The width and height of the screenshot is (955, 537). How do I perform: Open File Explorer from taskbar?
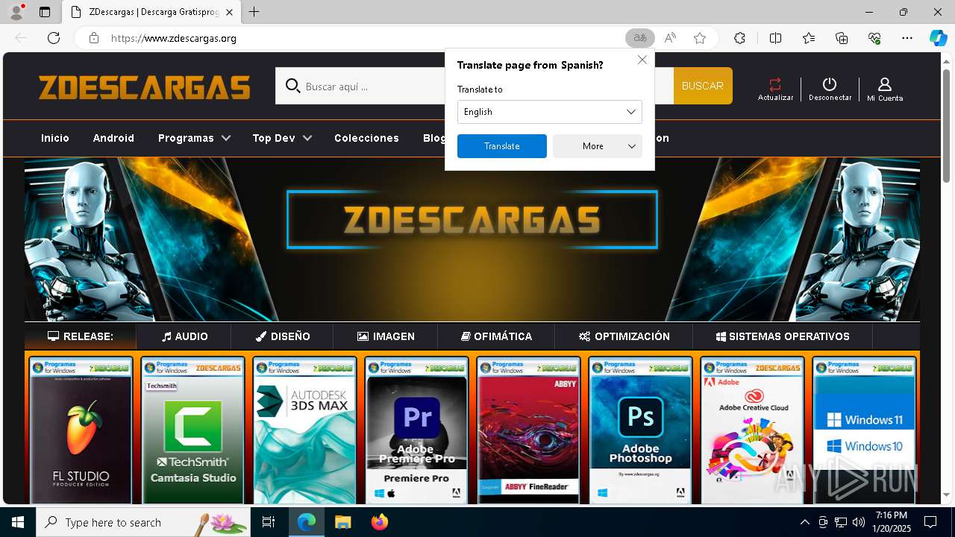point(342,522)
